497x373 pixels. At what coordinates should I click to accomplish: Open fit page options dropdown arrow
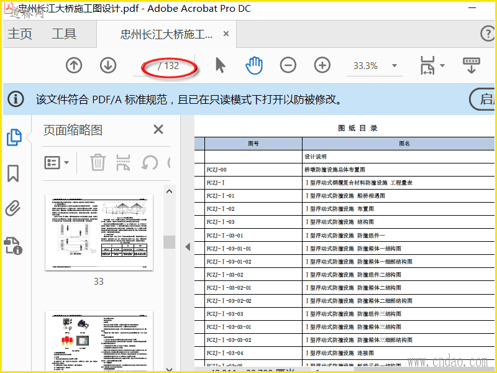[442, 66]
